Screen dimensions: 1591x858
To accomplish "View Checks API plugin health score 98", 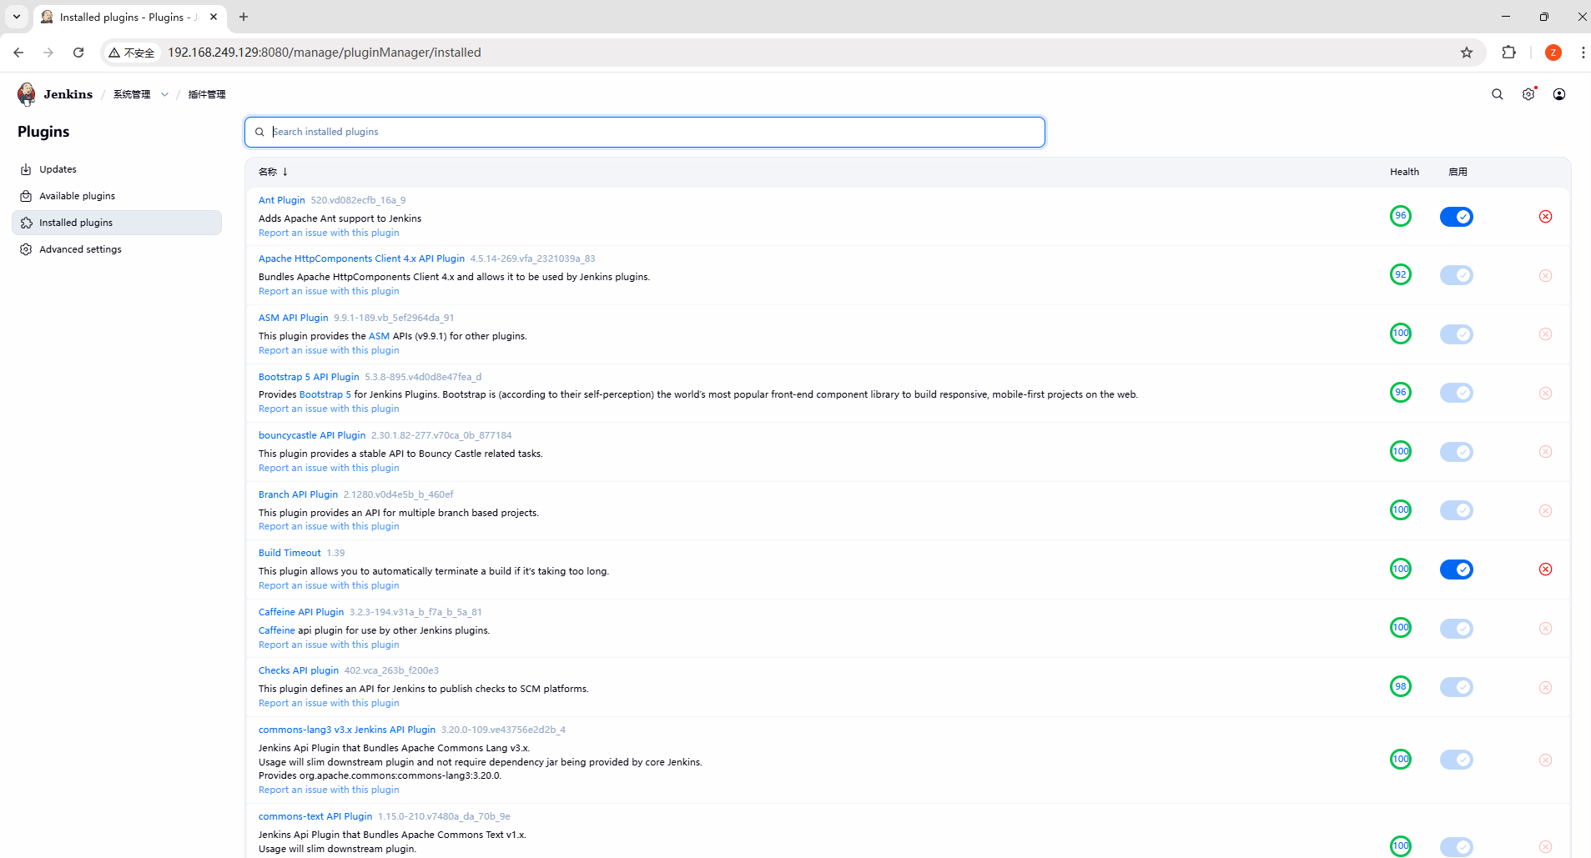I will point(1401,686).
